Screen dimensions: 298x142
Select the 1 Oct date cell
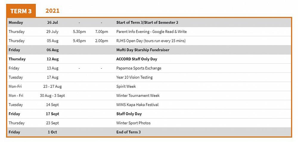(52, 132)
